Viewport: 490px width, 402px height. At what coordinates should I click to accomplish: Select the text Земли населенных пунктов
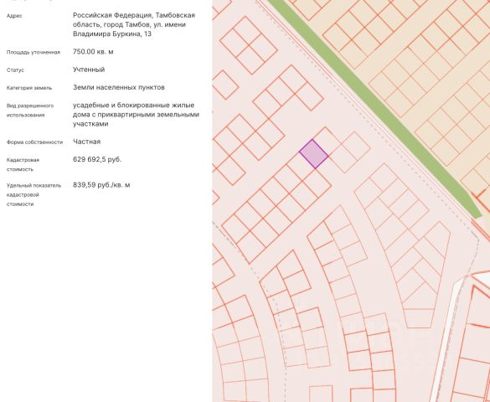[119, 87]
